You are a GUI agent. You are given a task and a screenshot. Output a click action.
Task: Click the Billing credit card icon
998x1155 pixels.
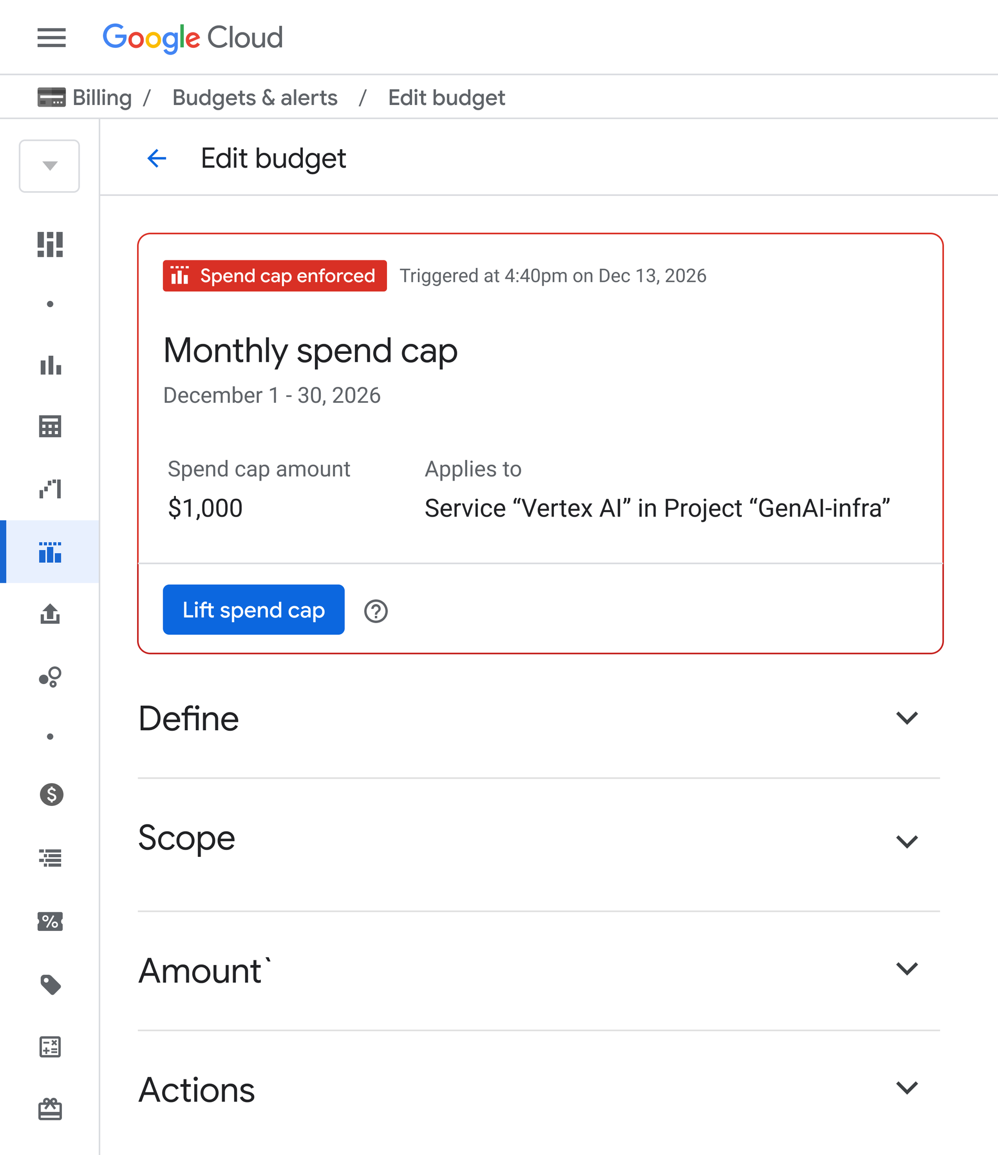51,97
